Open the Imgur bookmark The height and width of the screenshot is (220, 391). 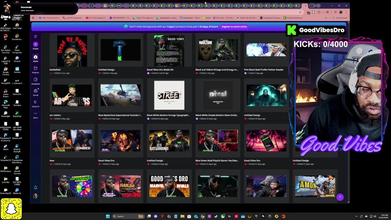click(144, 18)
